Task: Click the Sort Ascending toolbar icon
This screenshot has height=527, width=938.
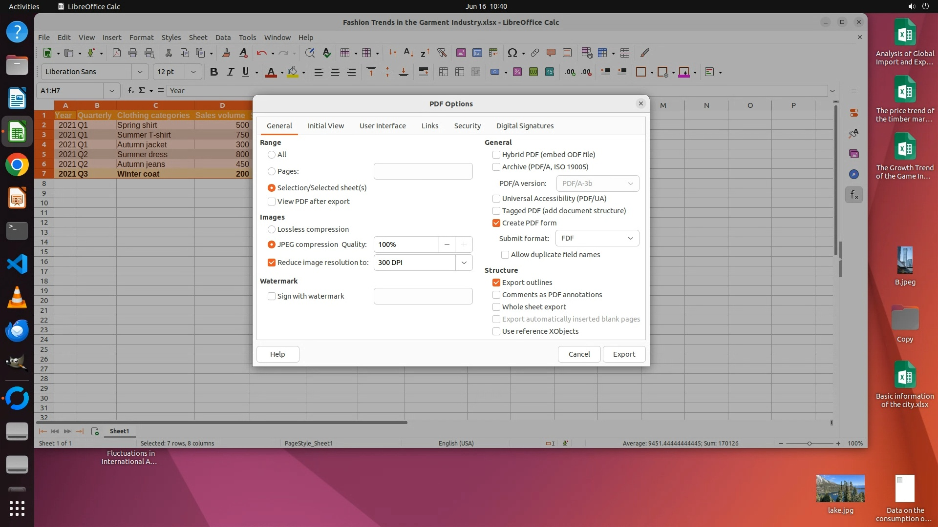Action: [408, 53]
